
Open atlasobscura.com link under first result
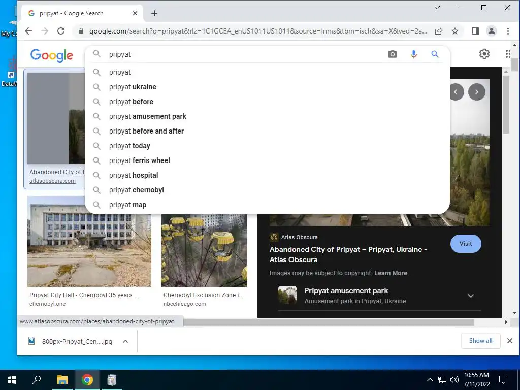(x=52, y=181)
